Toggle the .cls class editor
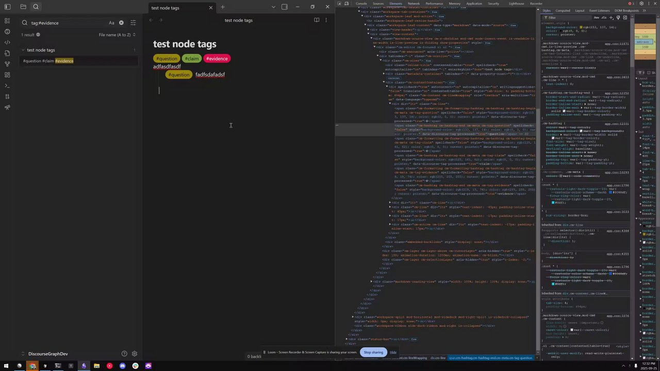 coord(604,18)
